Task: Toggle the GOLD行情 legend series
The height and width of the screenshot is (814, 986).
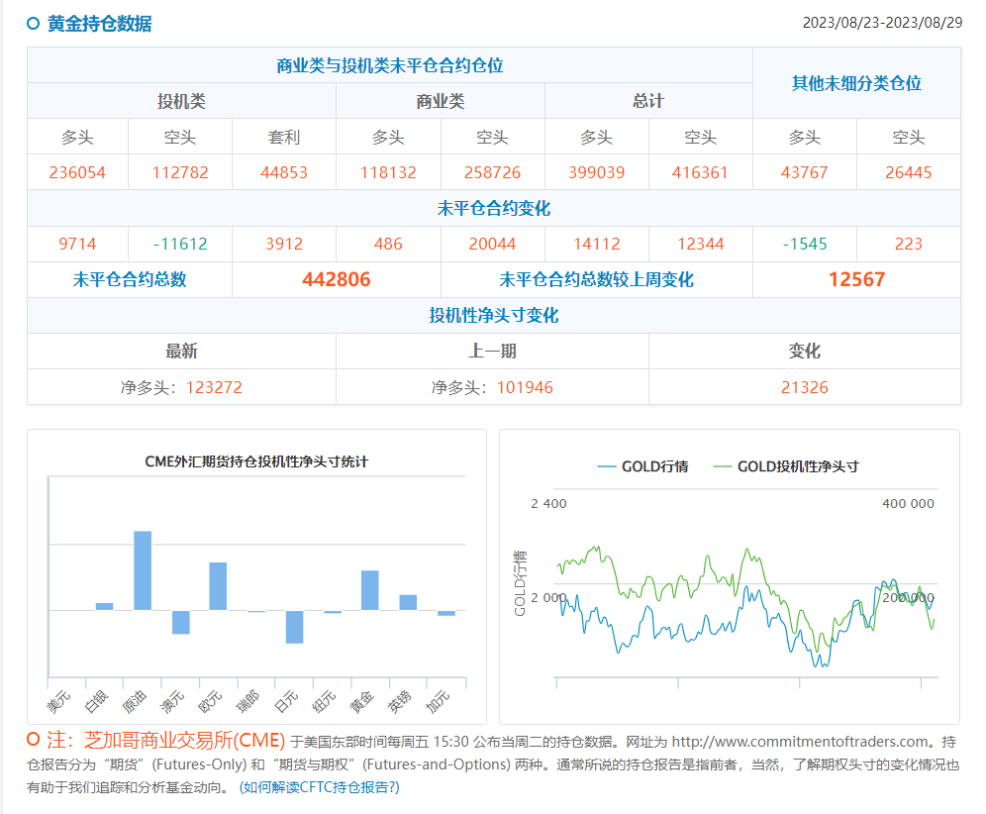Action: click(642, 466)
